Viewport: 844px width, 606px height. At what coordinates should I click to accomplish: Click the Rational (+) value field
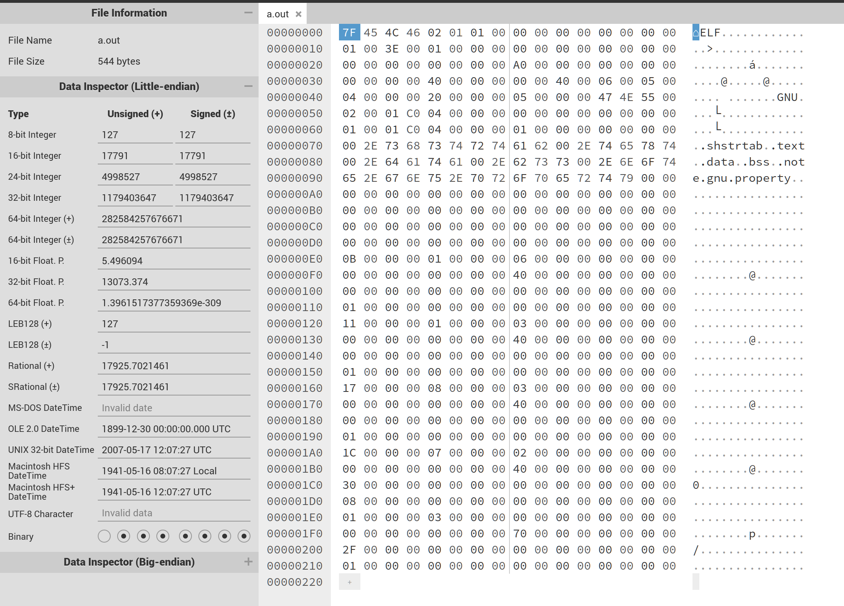tap(174, 366)
